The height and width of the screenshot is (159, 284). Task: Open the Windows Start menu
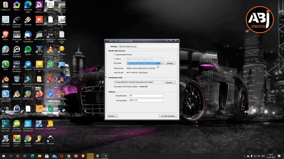3,156
